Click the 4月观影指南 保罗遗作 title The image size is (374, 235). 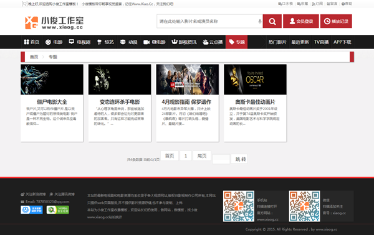(186, 102)
